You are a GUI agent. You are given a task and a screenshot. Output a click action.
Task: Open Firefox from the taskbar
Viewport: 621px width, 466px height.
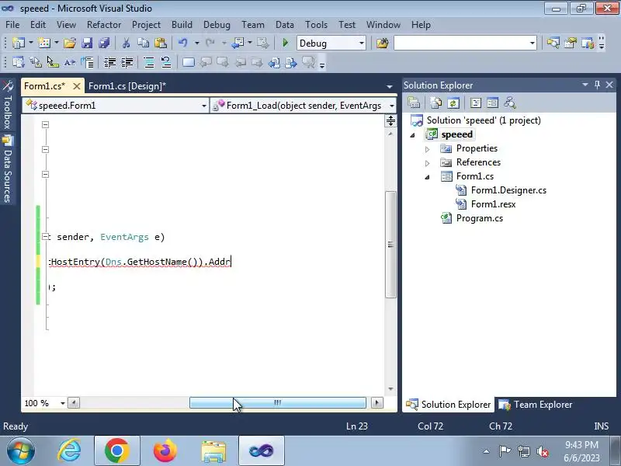165,450
